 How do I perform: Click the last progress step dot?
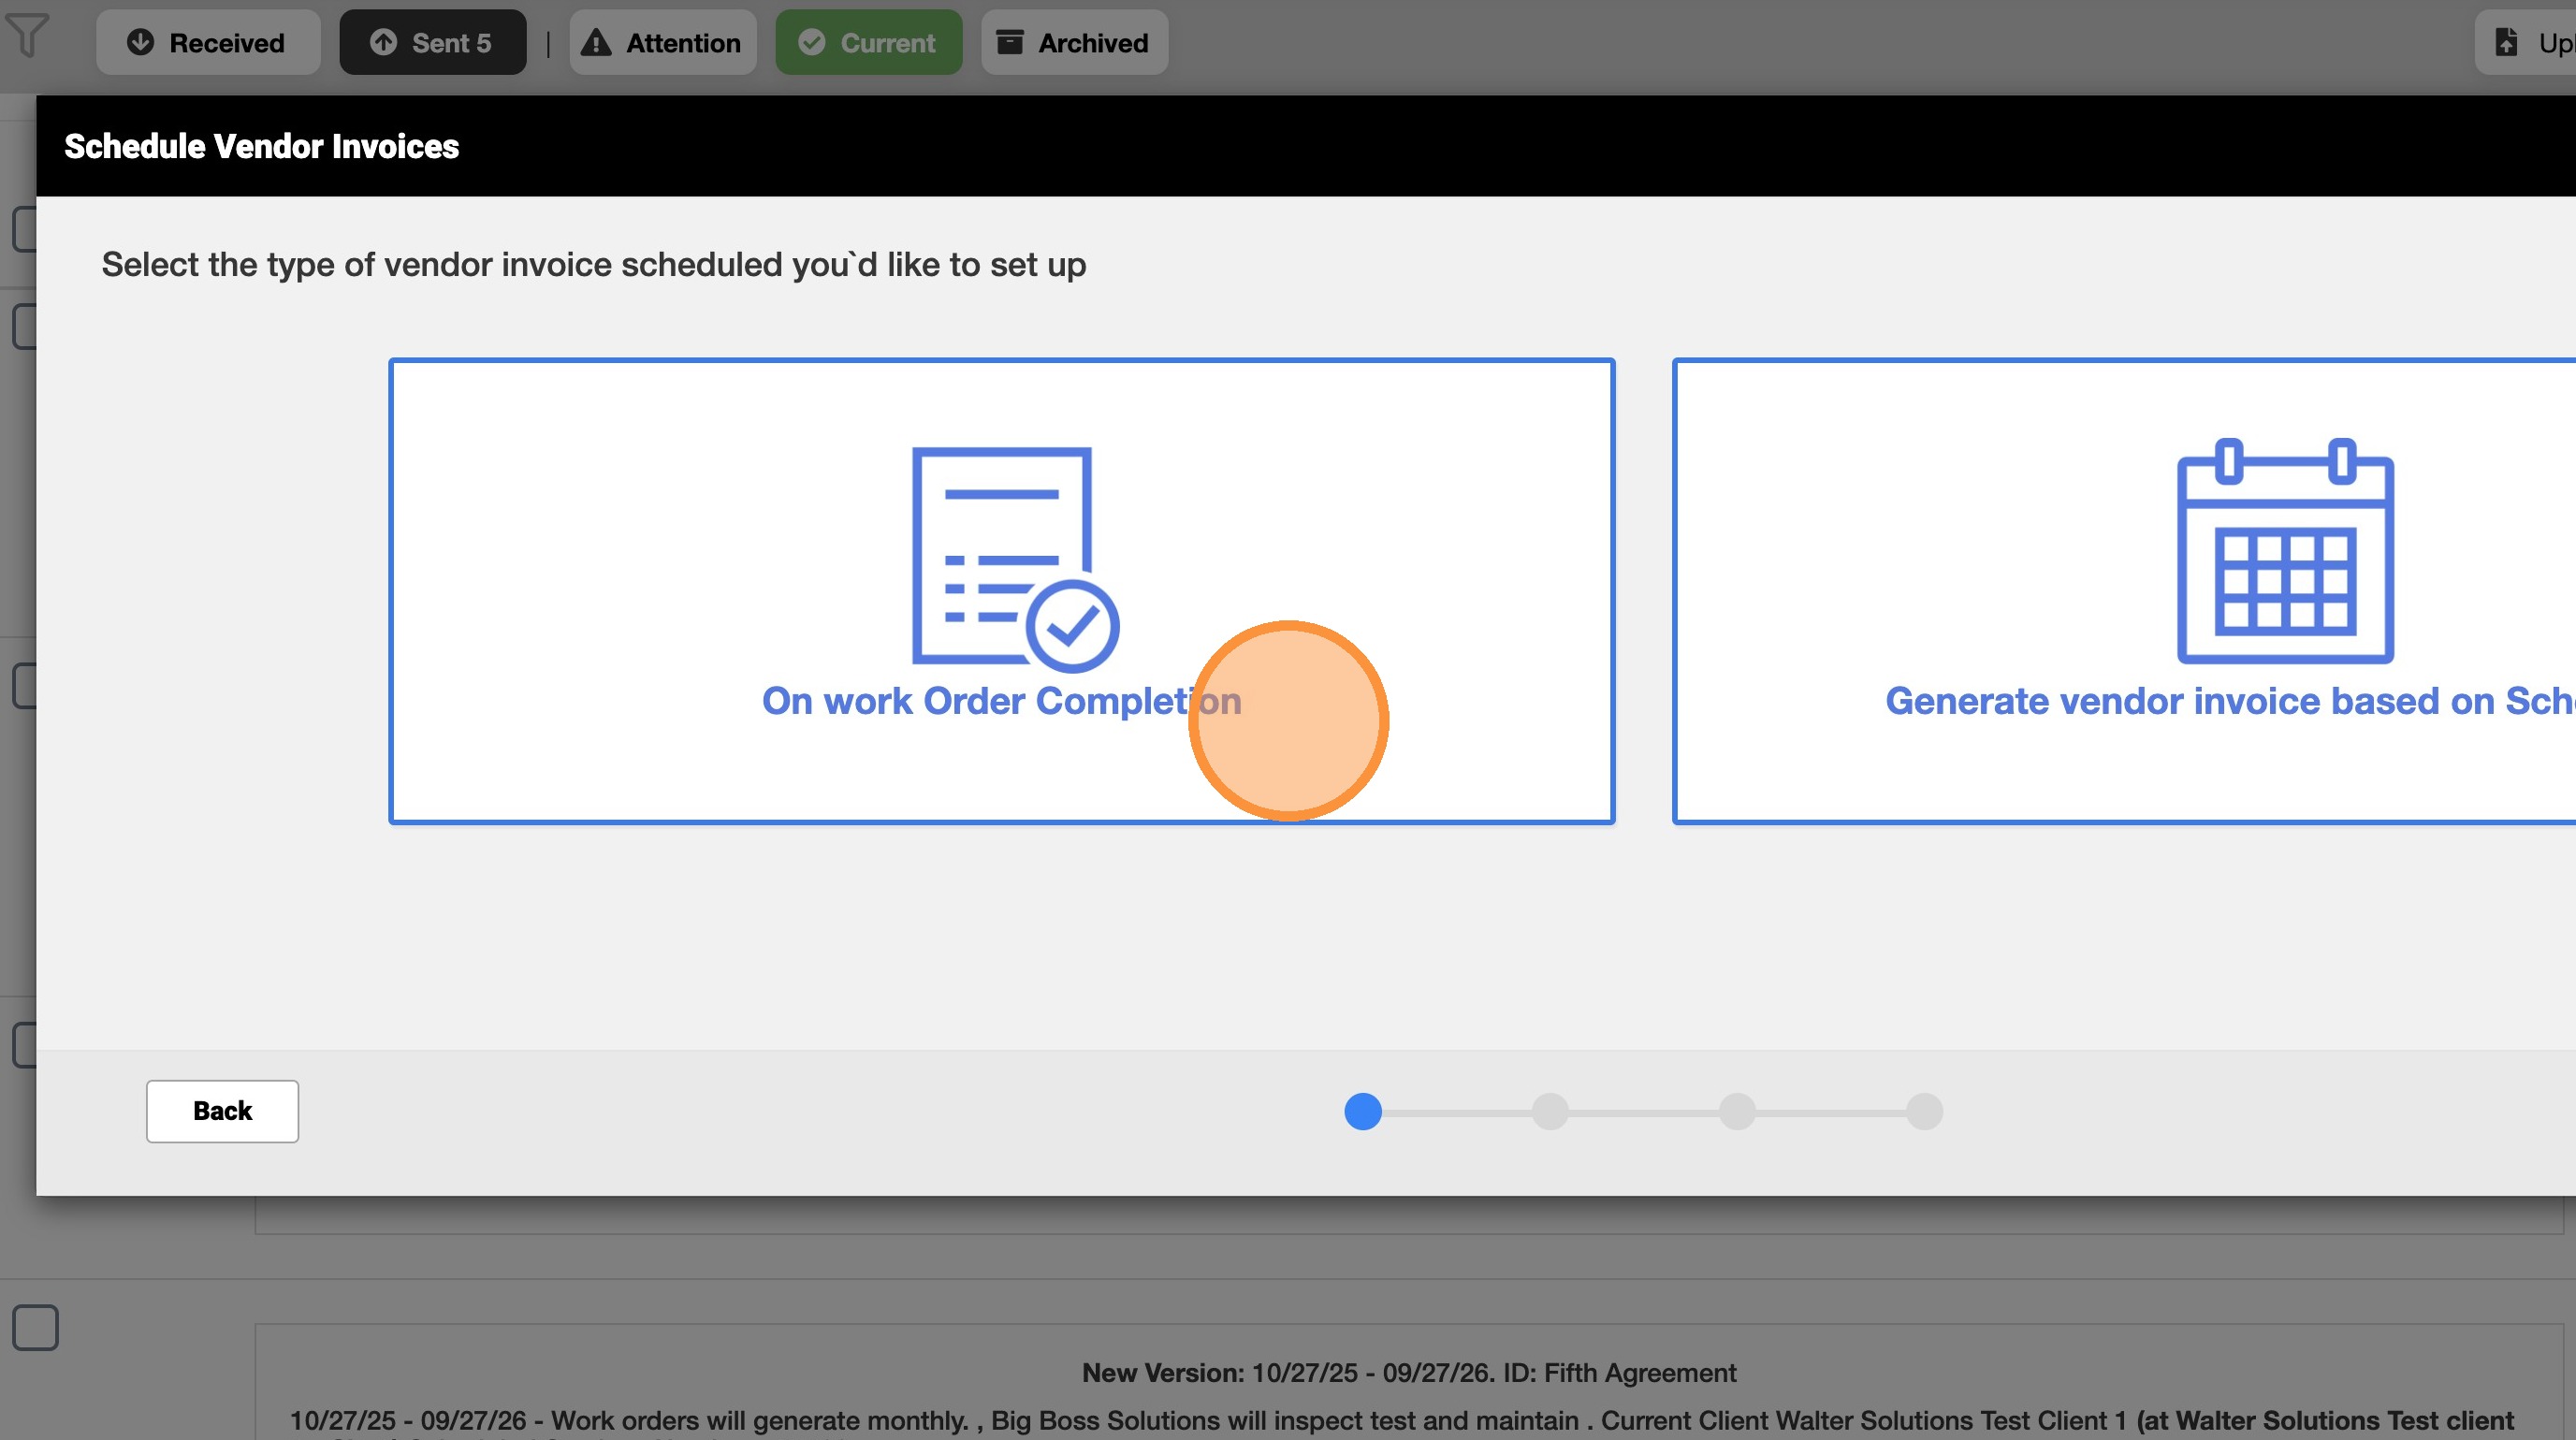tap(1924, 1111)
